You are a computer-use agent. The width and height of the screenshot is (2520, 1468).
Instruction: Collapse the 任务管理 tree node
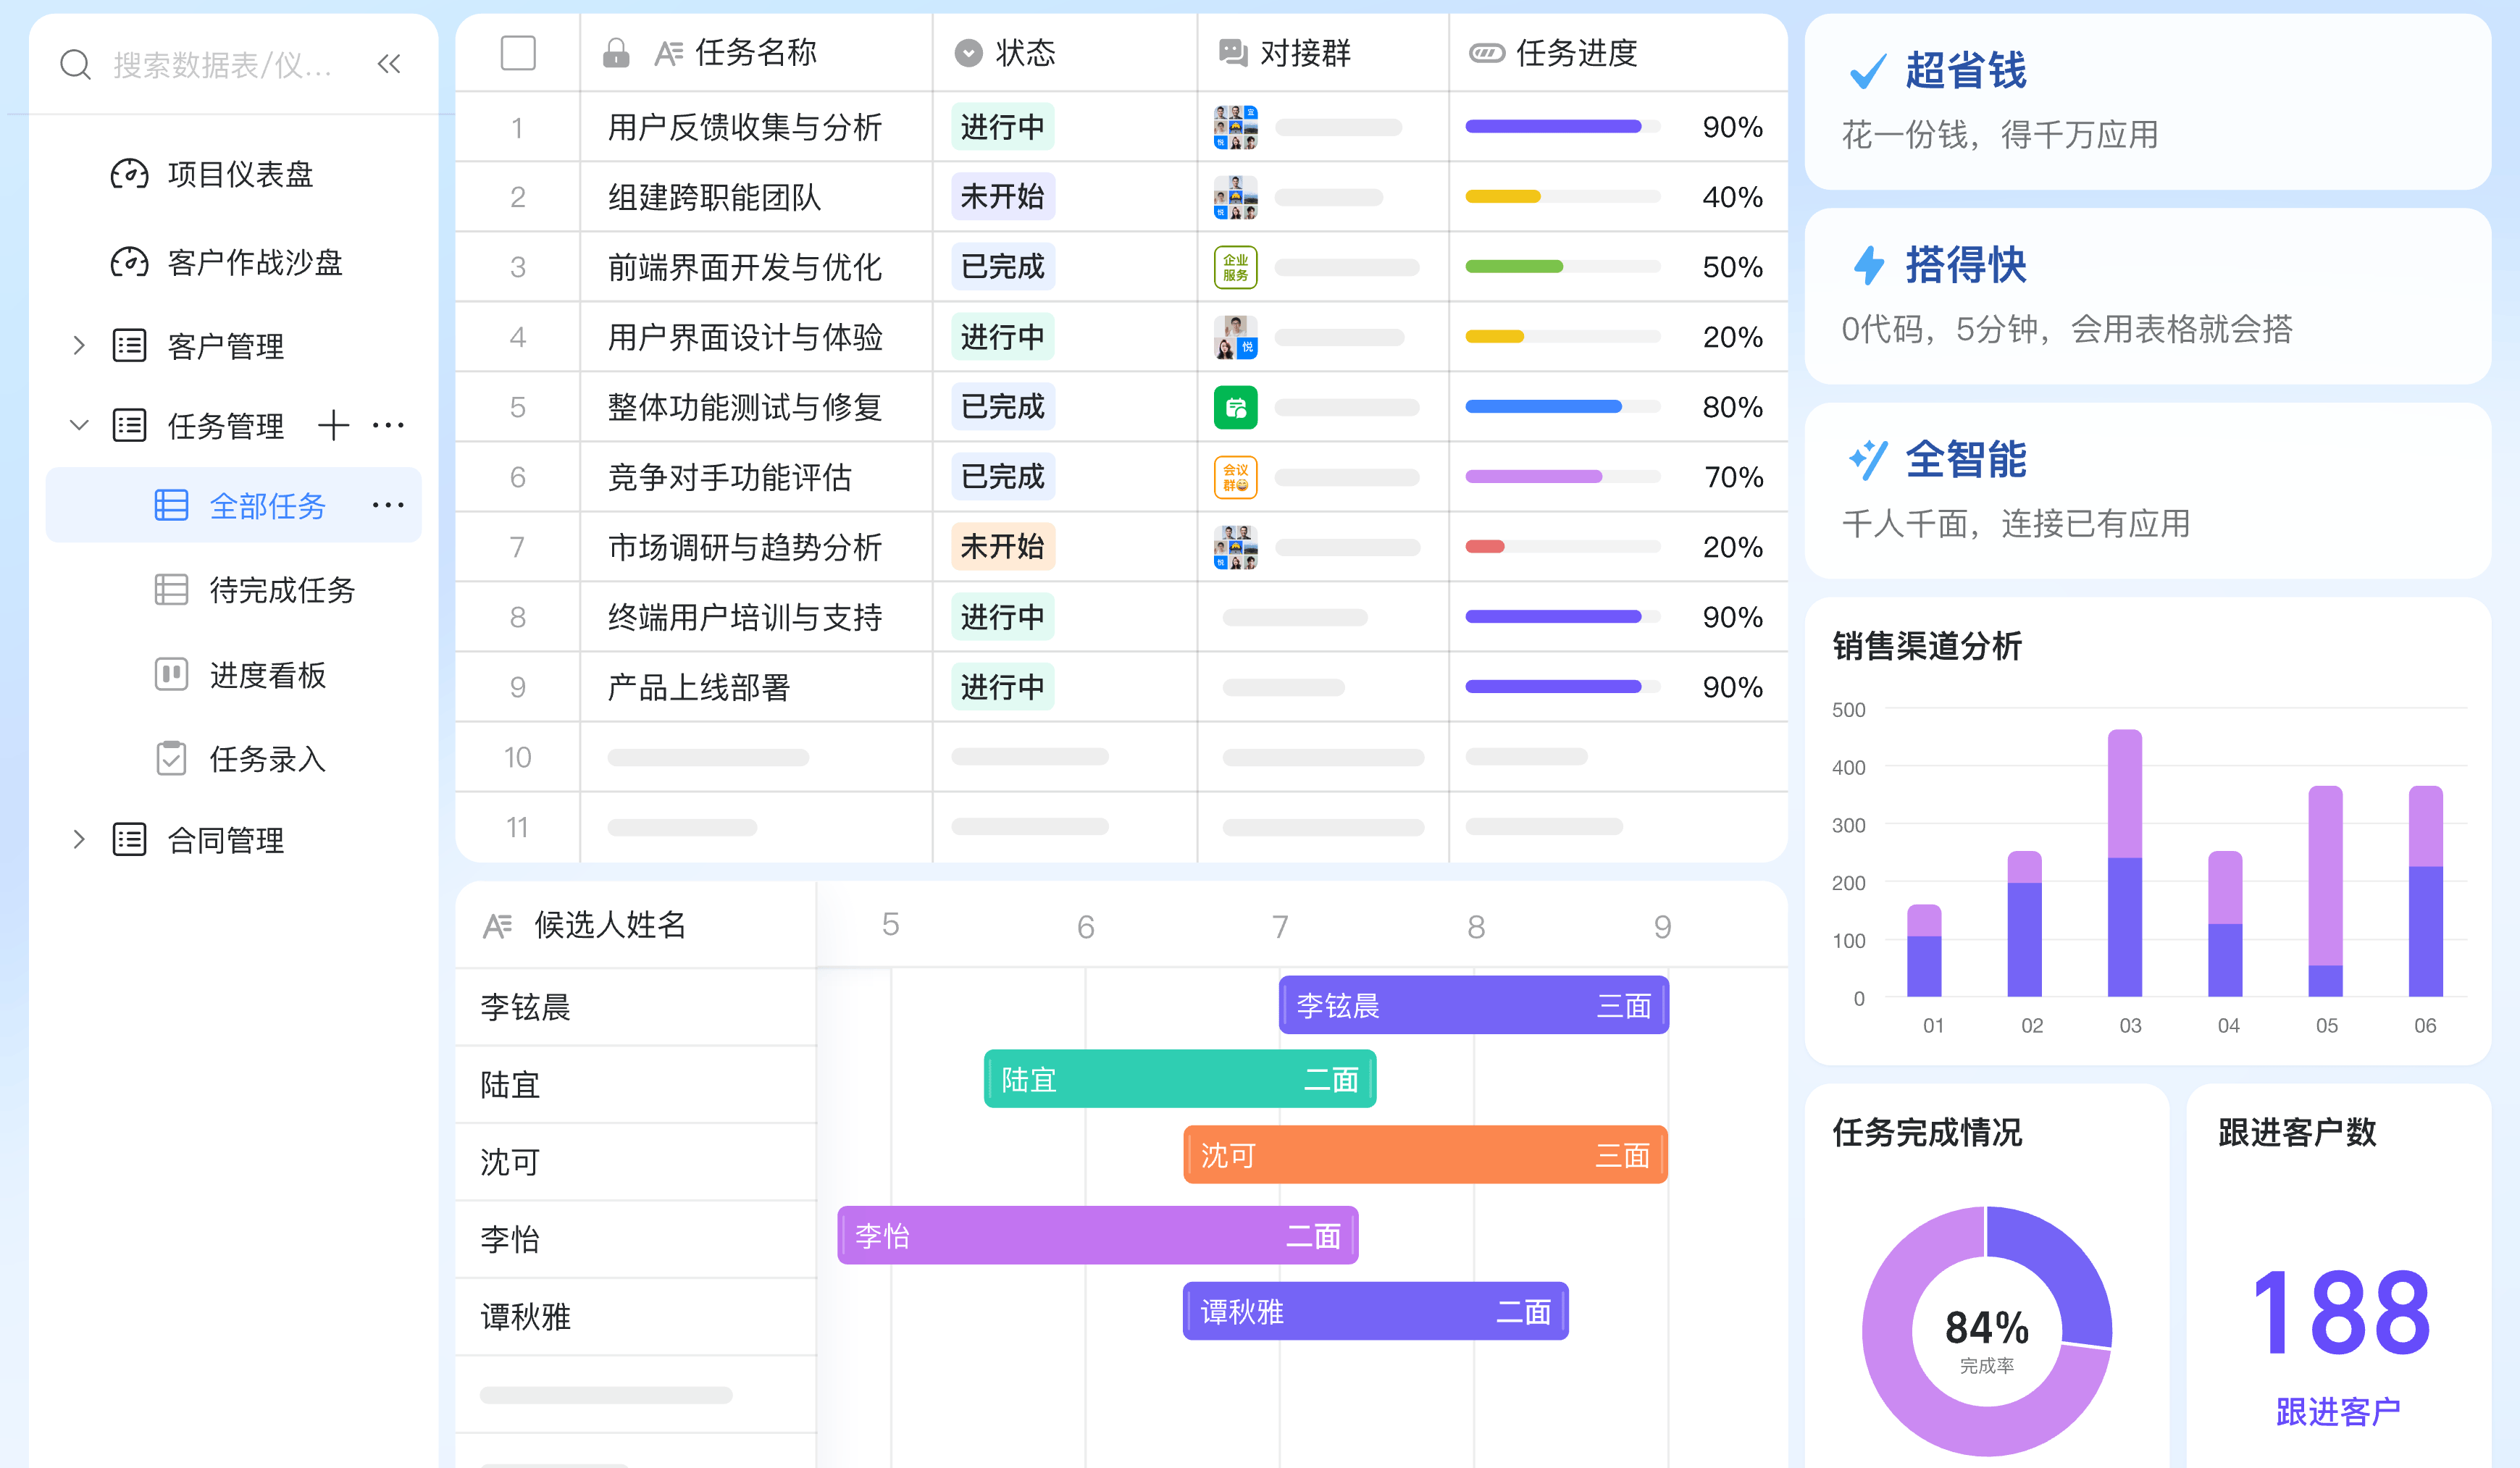[79, 426]
